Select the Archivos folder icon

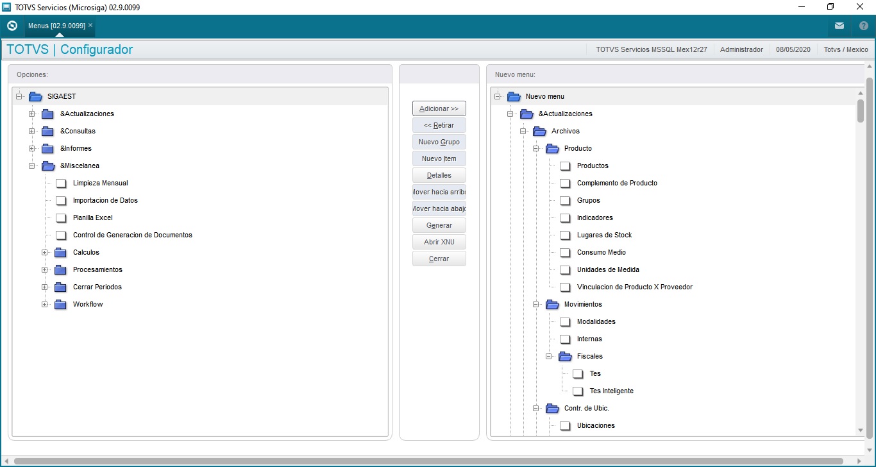coord(539,131)
